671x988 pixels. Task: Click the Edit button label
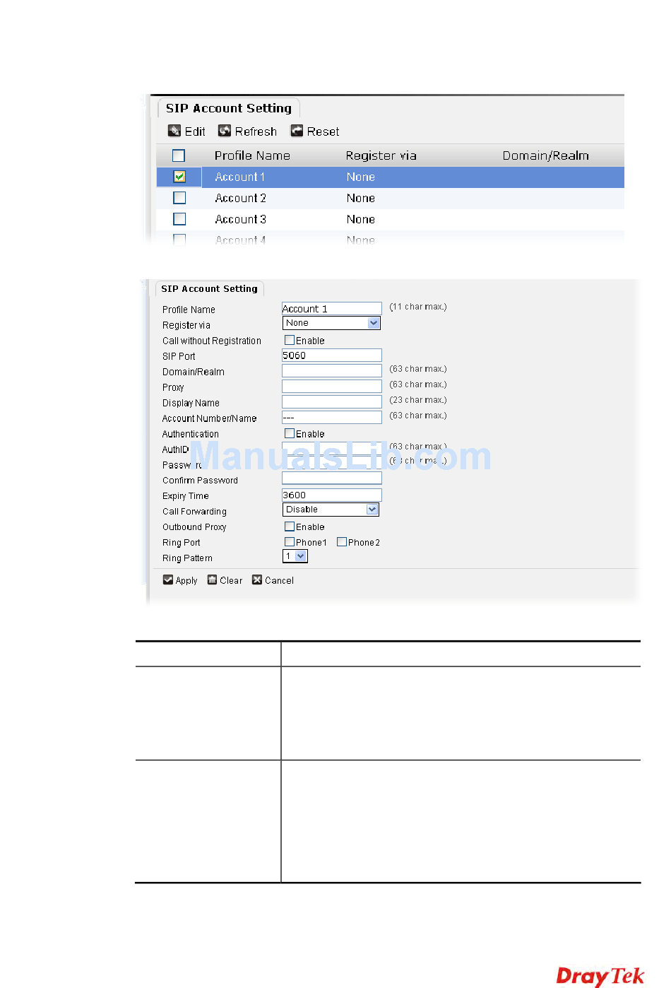[x=195, y=131]
